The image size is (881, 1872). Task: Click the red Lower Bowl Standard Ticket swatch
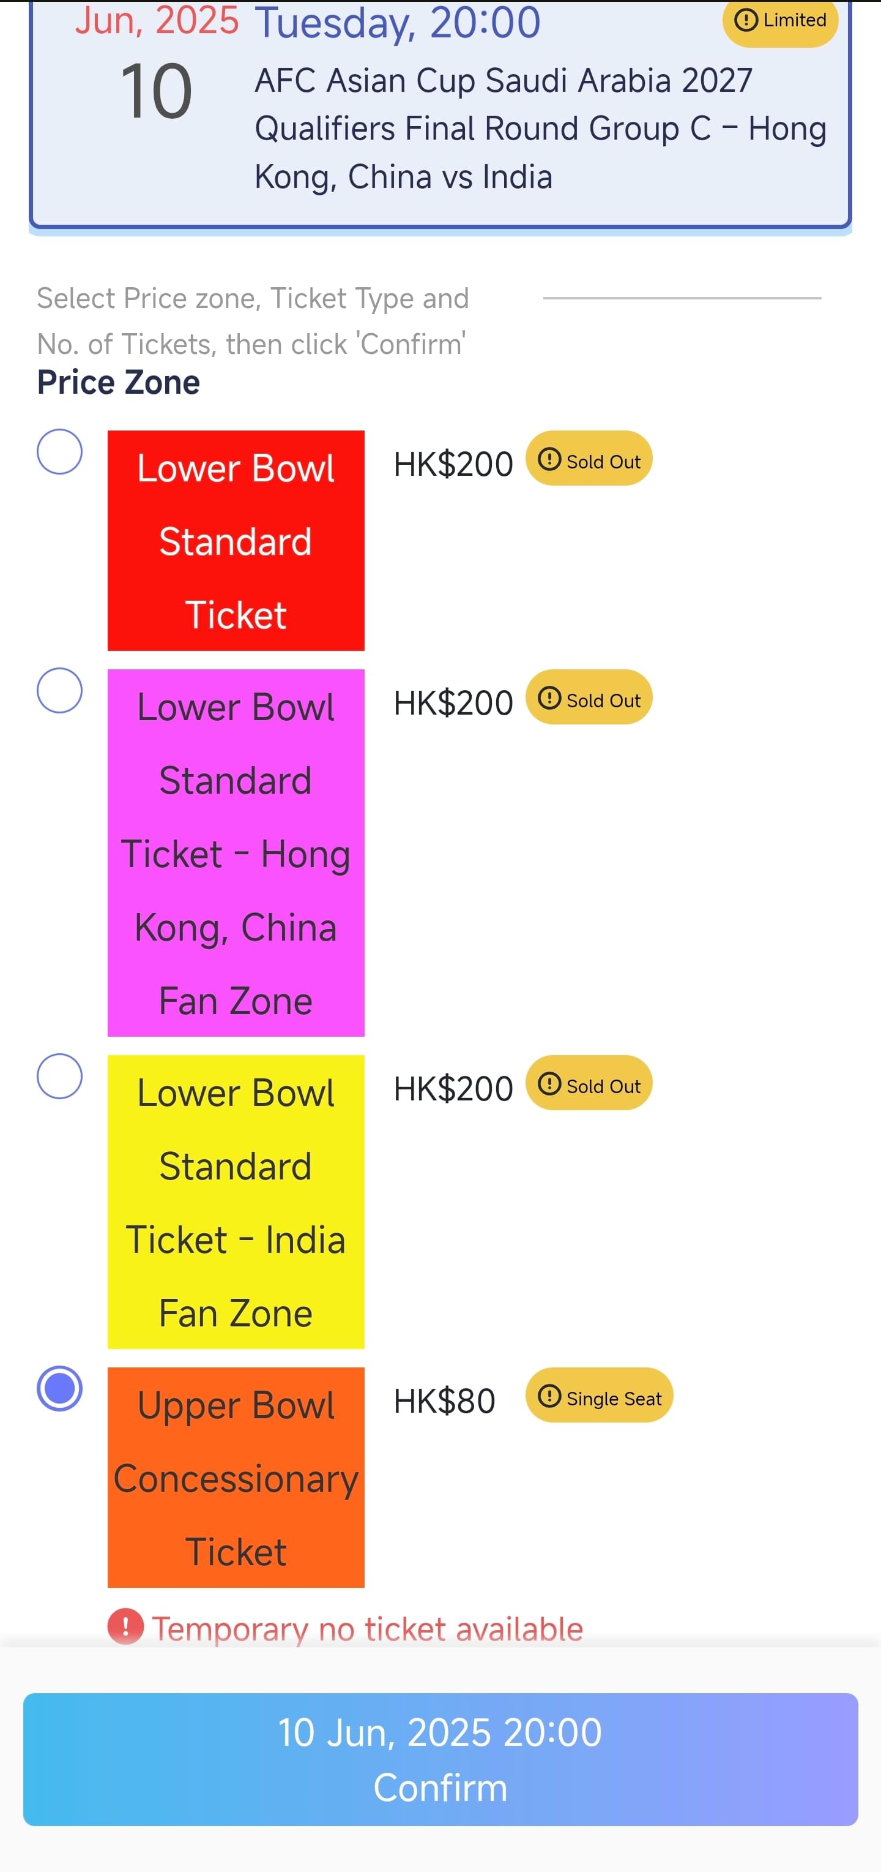(236, 540)
